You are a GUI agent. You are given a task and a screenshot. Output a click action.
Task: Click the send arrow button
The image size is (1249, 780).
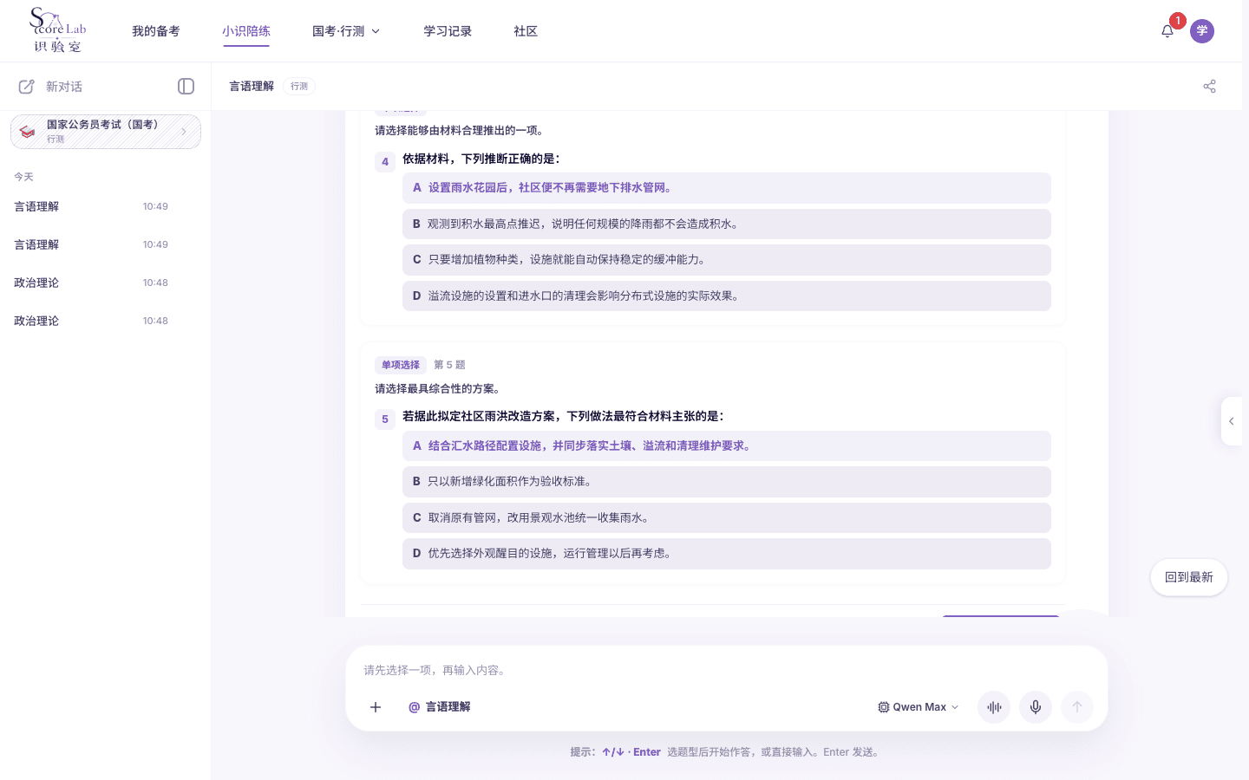[x=1077, y=707]
